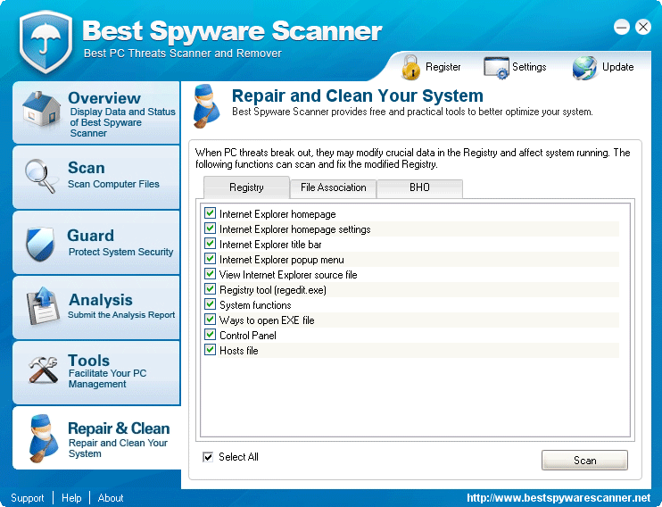This screenshot has height=507, width=662.
Task: Open the Settings text link
Action: coord(529,67)
